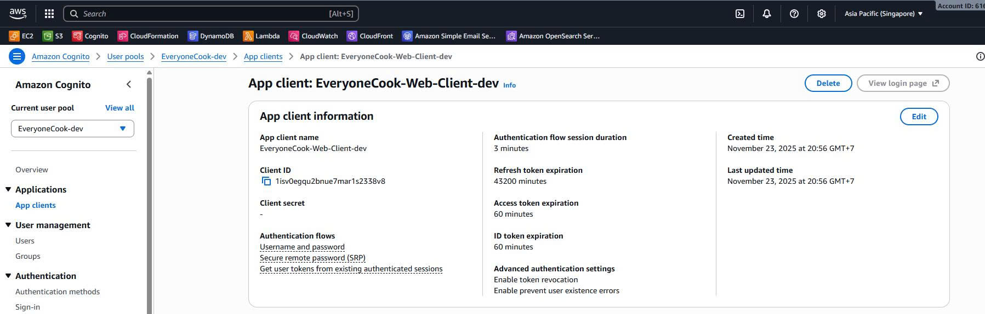Image resolution: width=985 pixels, height=314 pixels.
Task: Open Sign-in in sidebar
Action: (27, 307)
